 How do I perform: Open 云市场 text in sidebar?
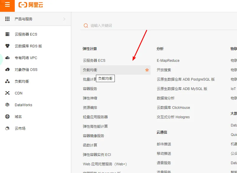pos(20,128)
